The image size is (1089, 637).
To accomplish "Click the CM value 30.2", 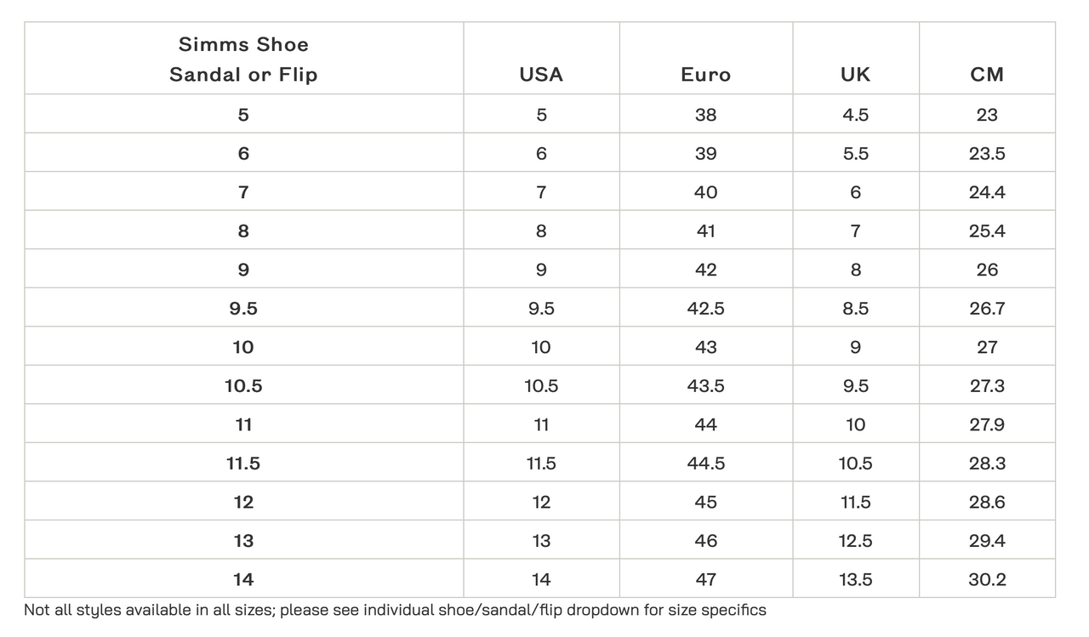I will tap(987, 580).
